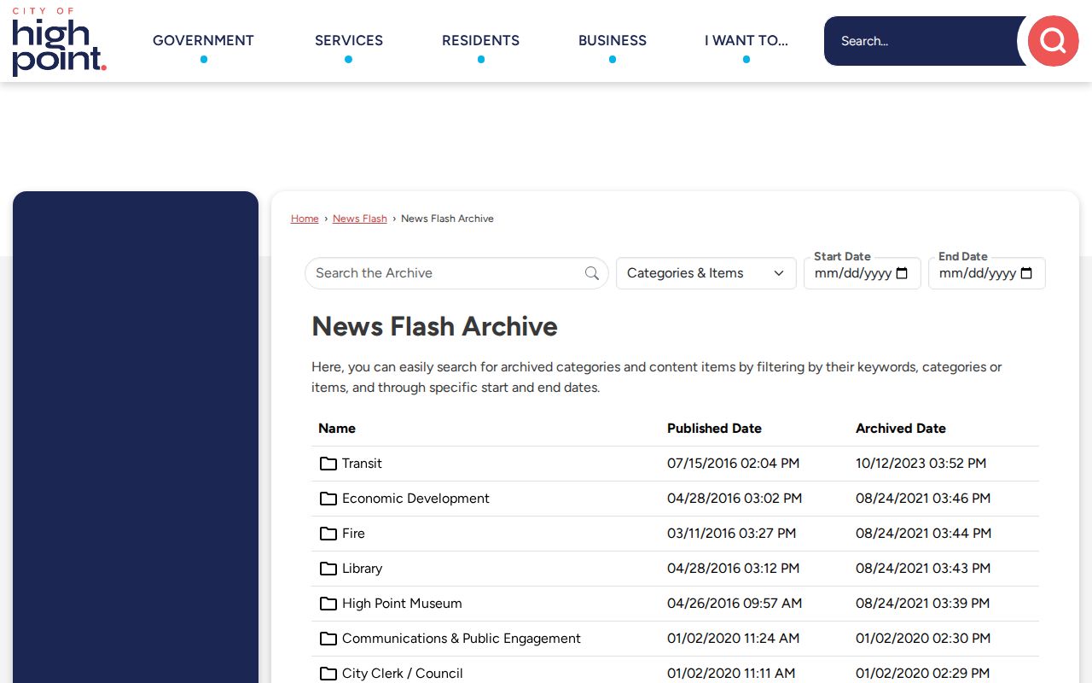The height and width of the screenshot is (683, 1092).
Task: Click the Economic Development folder icon
Action: click(328, 499)
